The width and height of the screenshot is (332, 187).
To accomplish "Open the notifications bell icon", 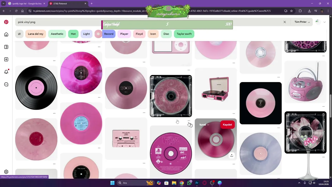I will click(6, 72).
